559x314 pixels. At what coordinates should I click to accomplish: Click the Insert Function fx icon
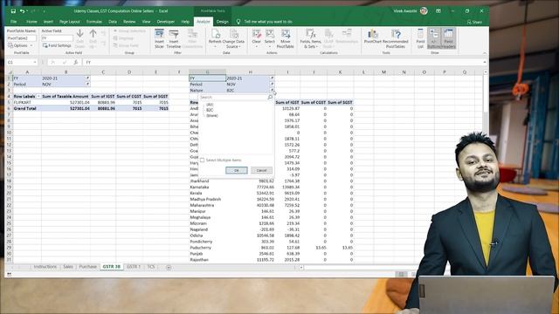(x=76, y=62)
